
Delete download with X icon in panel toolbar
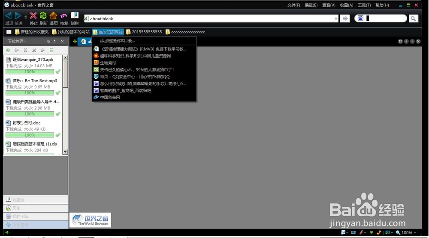pos(34,50)
